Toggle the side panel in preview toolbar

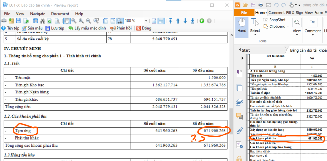click(35, 21)
